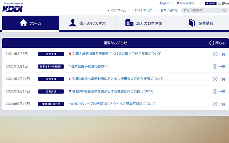Click the via IPv4 text
Screen dimensions: 229x143
[x=223, y=3]
